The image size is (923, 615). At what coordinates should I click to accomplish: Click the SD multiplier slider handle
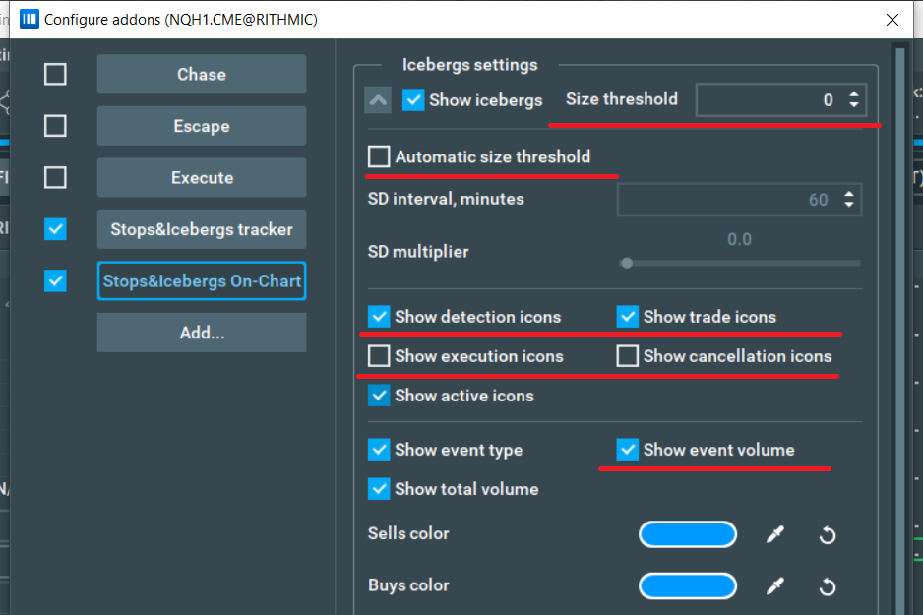[627, 263]
